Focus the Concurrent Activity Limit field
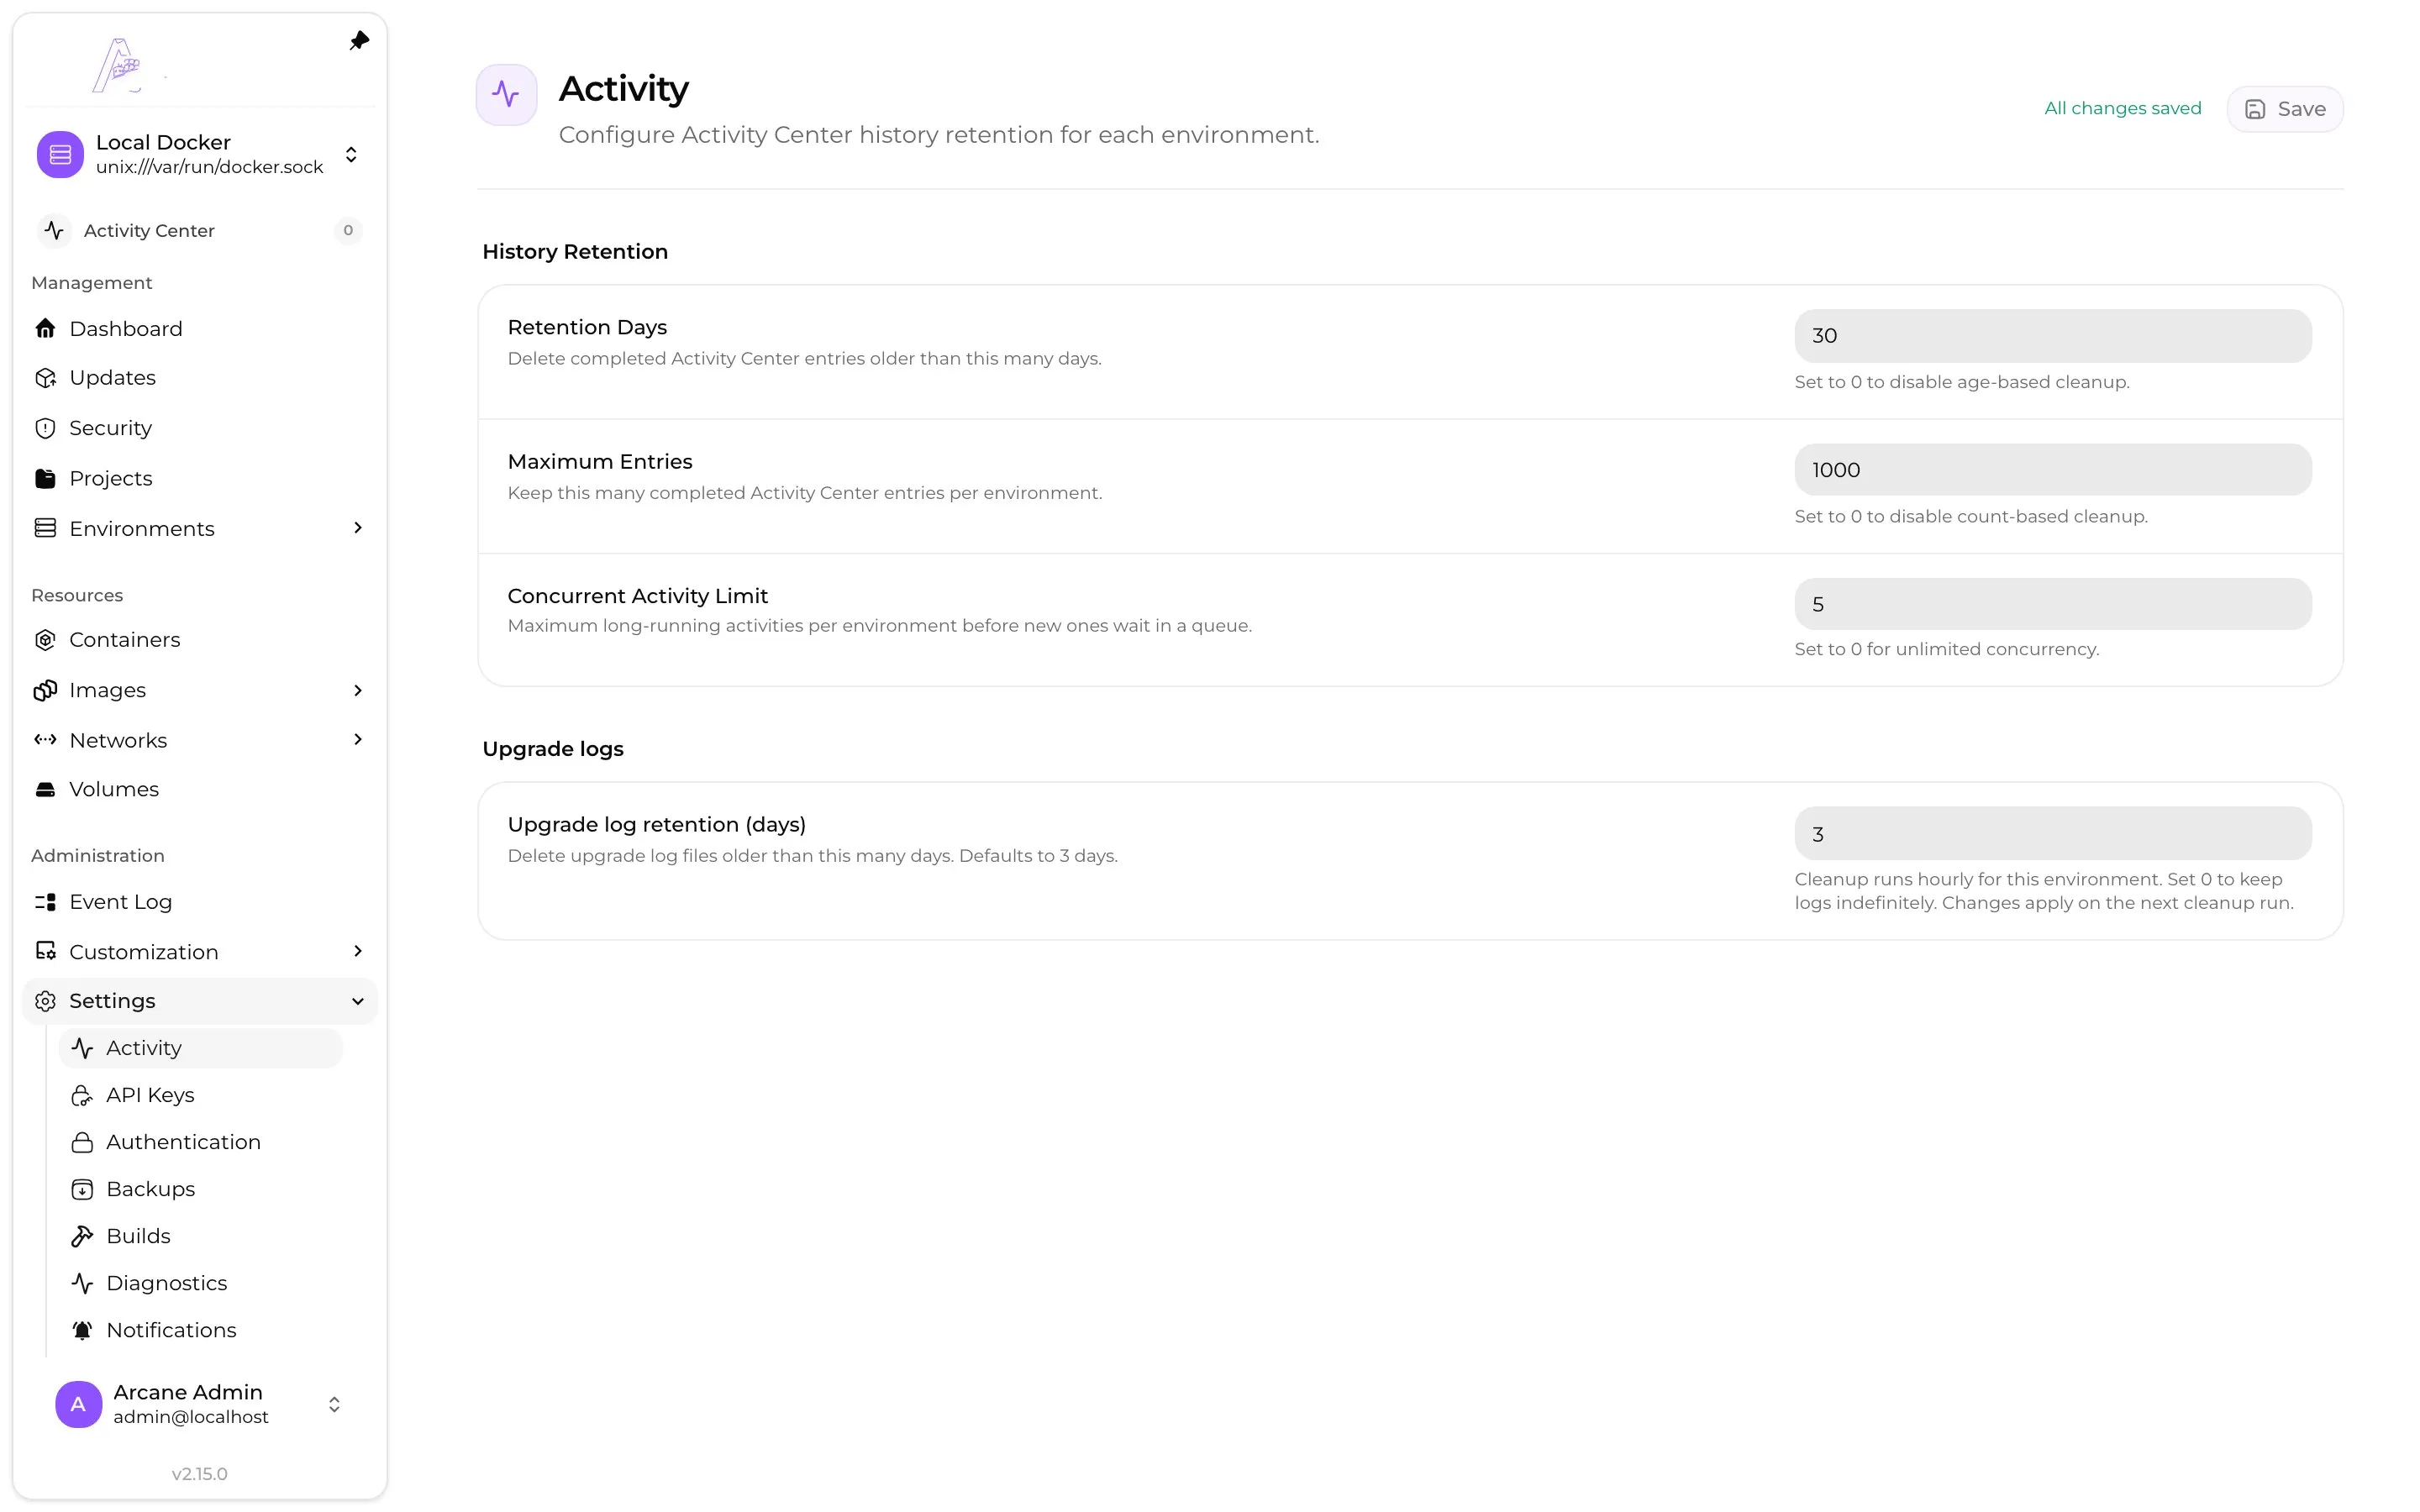The height and width of the screenshot is (1512, 2420). click(x=2052, y=604)
